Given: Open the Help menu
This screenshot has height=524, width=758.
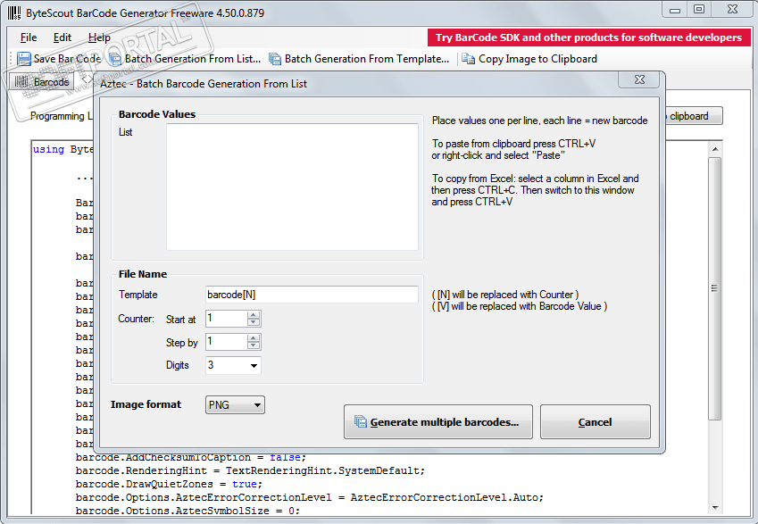Looking at the screenshot, I should [x=99, y=37].
